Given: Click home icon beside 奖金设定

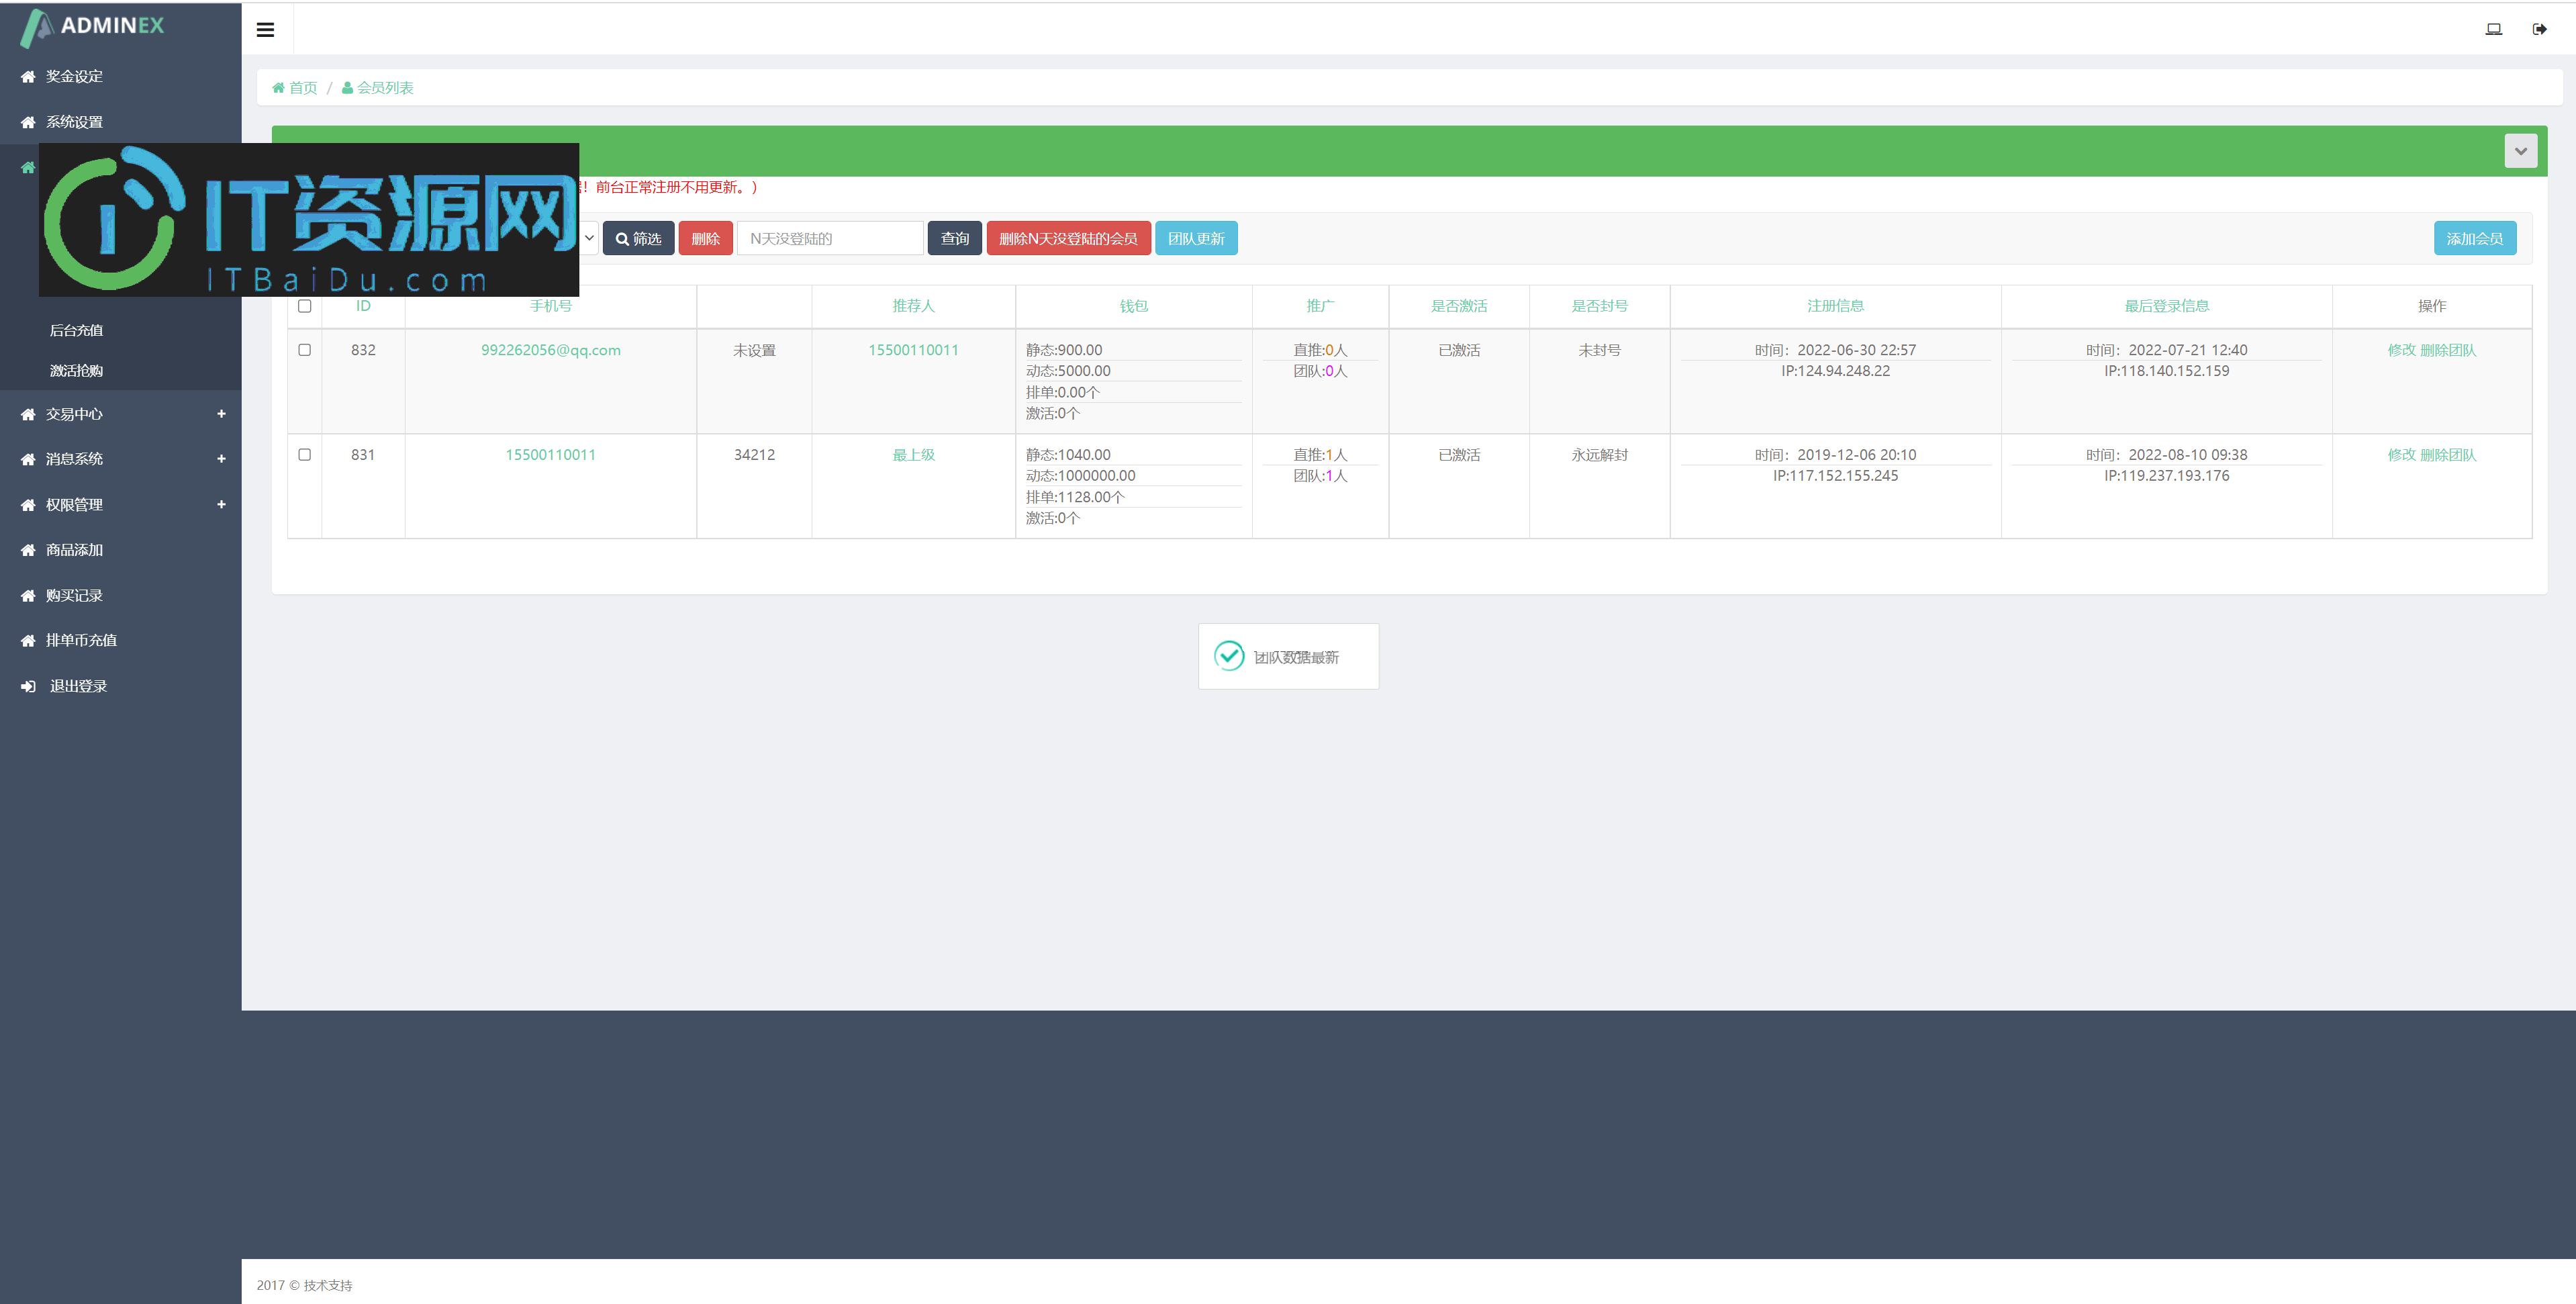Looking at the screenshot, I should point(28,77).
